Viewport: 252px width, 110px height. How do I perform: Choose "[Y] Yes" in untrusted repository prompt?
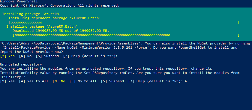7,81
